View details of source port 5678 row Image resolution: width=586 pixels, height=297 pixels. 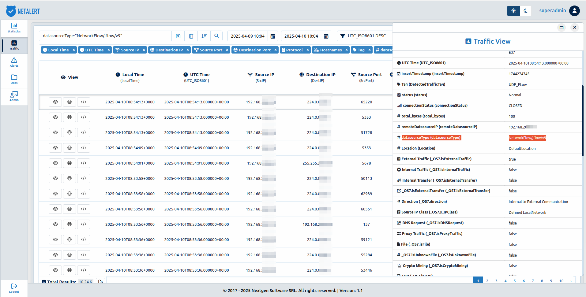(x=55, y=163)
